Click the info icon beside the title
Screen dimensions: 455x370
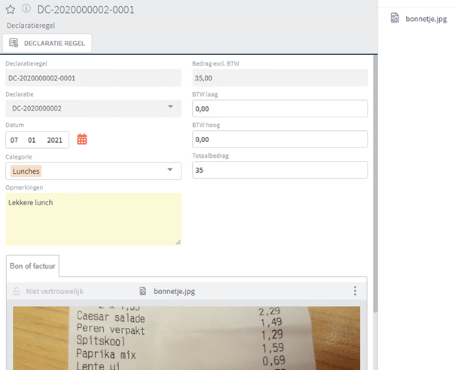[x=26, y=9]
